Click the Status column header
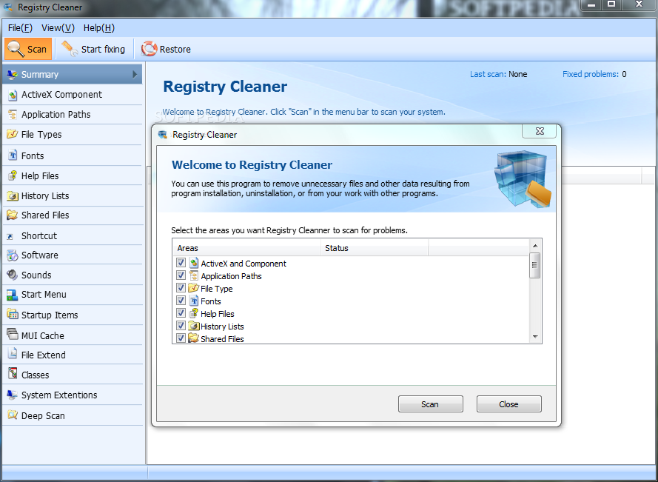This screenshot has height=482, width=658. pos(375,248)
